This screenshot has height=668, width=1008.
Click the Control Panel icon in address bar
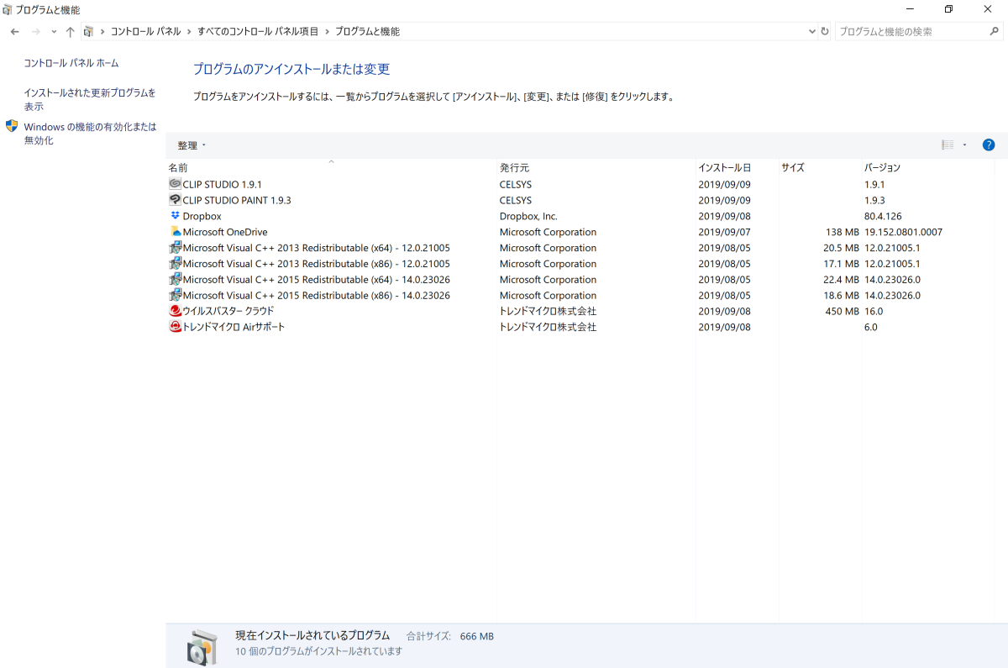(x=88, y=32)
